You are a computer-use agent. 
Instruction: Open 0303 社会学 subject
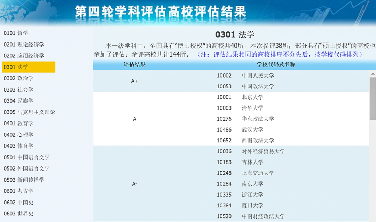[18, 90]
